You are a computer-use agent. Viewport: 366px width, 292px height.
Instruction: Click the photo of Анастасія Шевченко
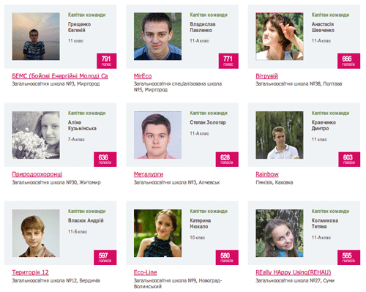coord(280,37)
